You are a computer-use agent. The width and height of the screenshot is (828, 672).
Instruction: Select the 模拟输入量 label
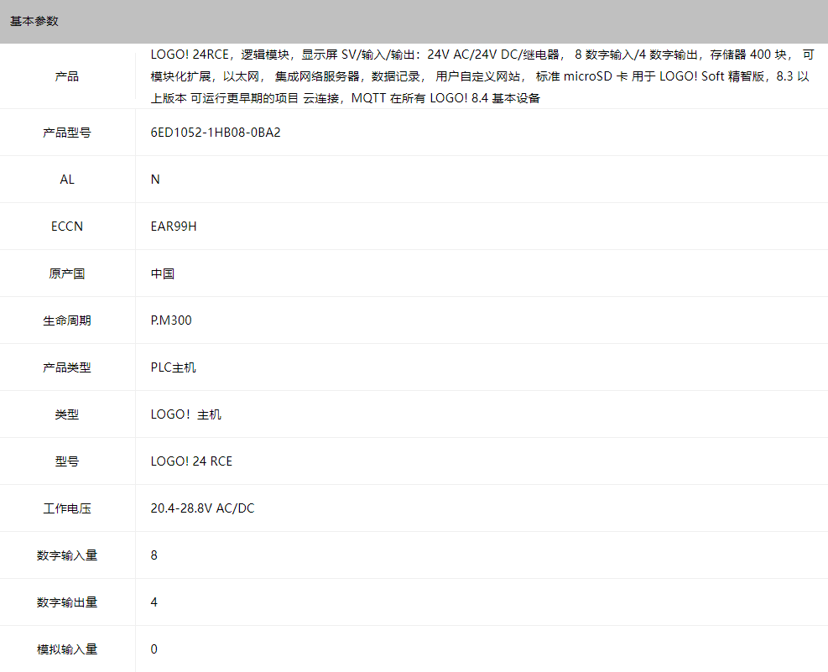click(67, 649)
